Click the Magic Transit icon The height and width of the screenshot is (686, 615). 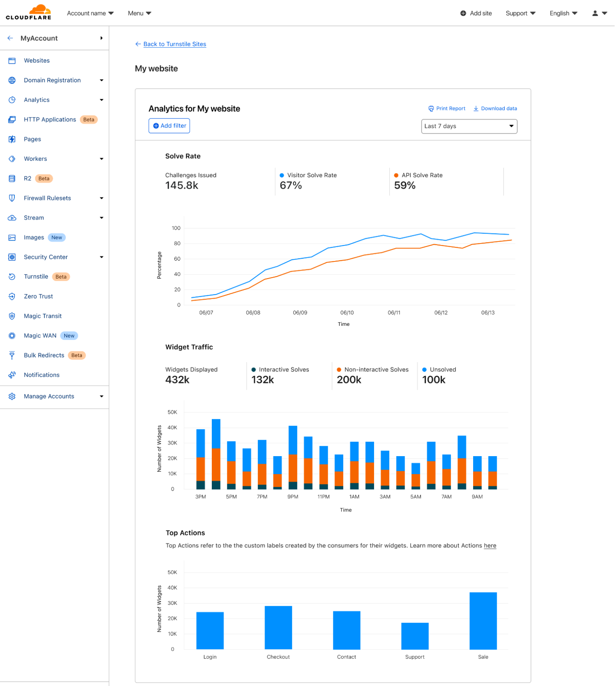pyautogui.click(x=12, y=316)
